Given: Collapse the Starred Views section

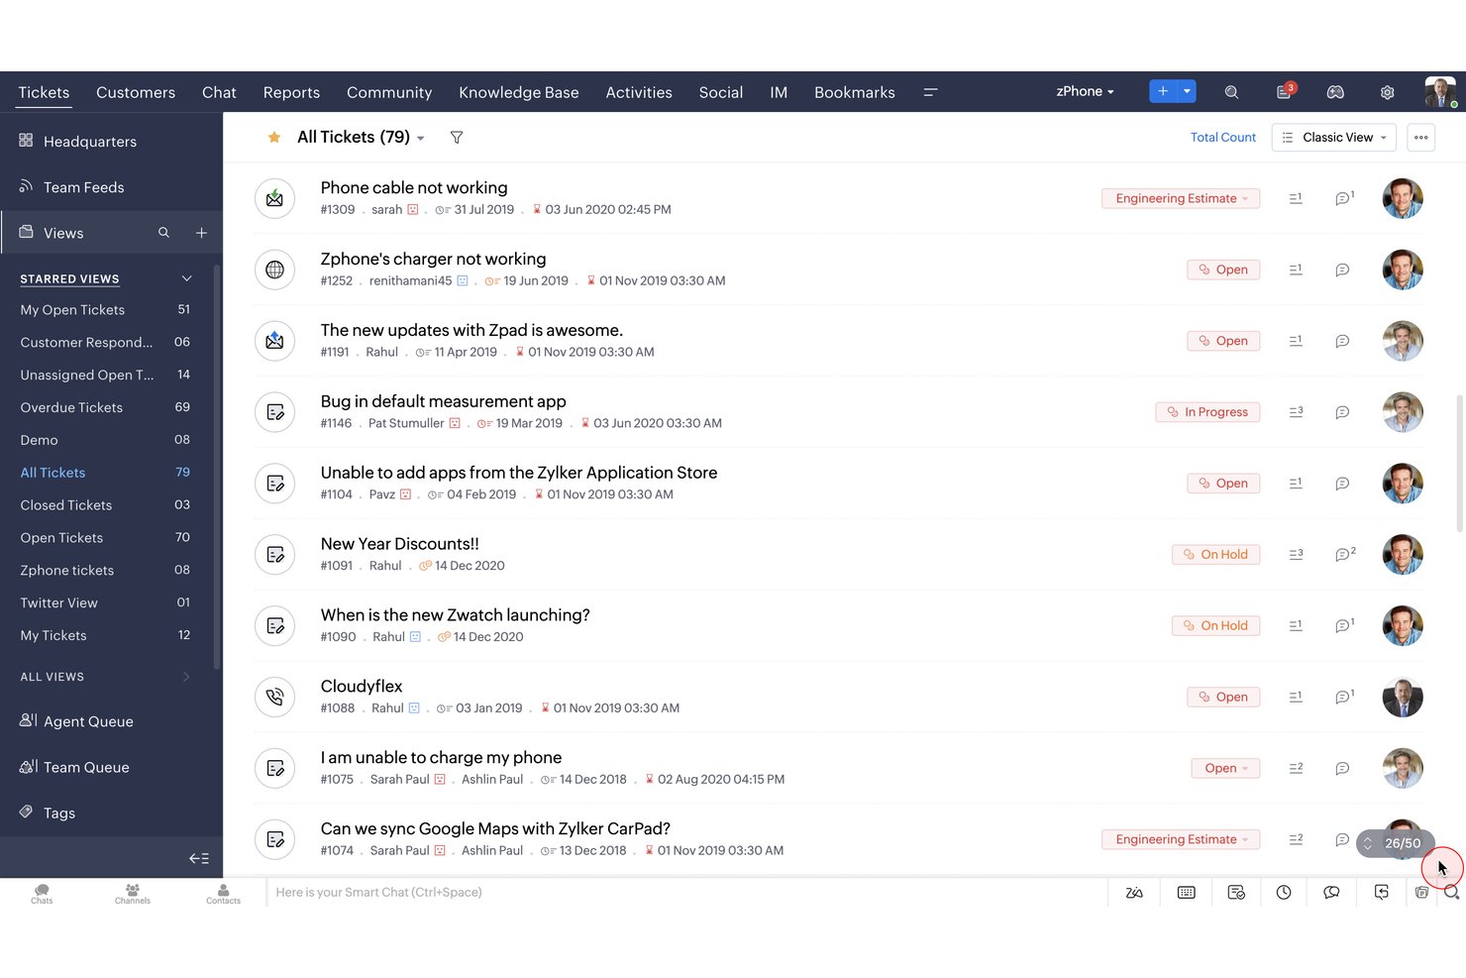Looking at the screenshot, I should click(x=186, y=278).
